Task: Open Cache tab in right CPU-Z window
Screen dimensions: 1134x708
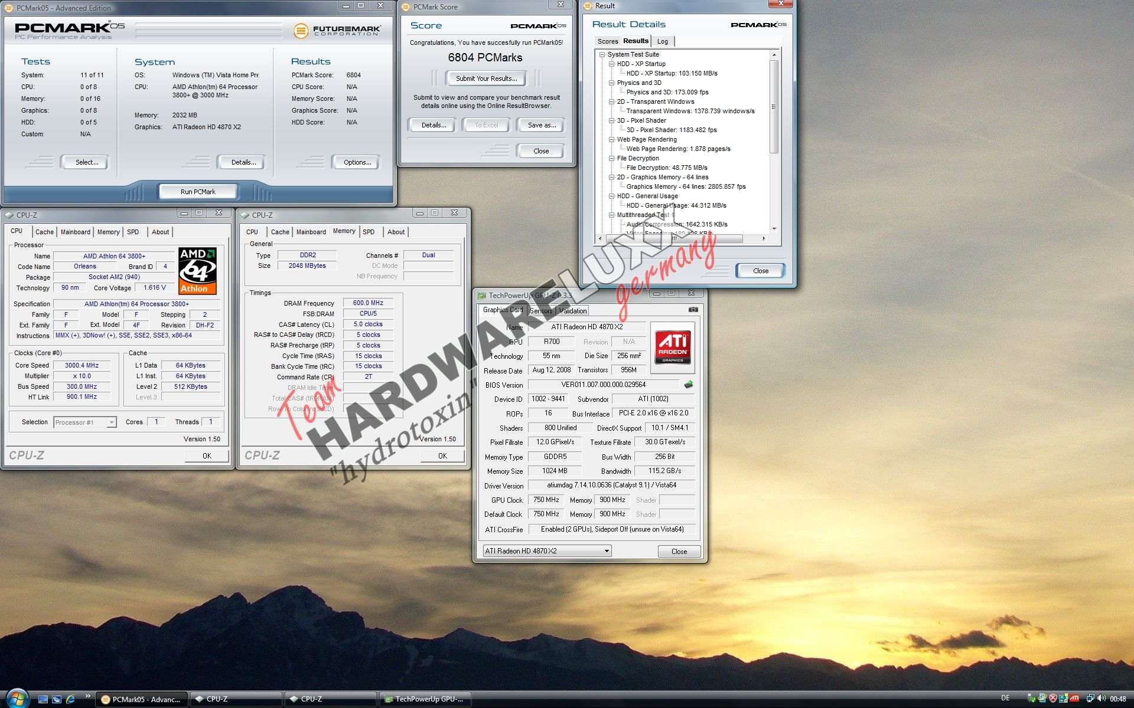Action: click(280, 232)
